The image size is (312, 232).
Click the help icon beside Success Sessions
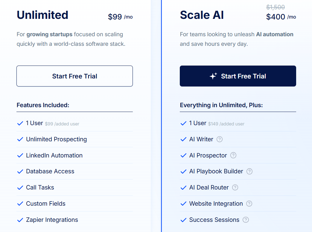click(246, 220)
